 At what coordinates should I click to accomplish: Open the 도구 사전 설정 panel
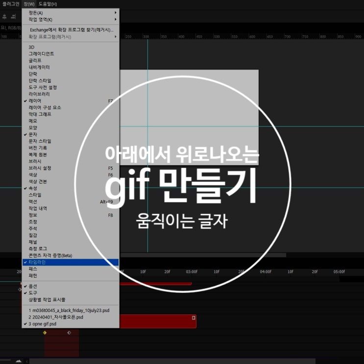pos(71,87)
